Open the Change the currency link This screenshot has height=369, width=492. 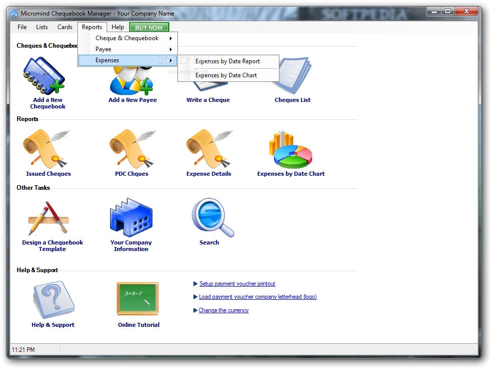tap(224, 310)
